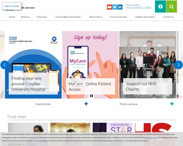Open the Home menu item

[x=12, y=17]
